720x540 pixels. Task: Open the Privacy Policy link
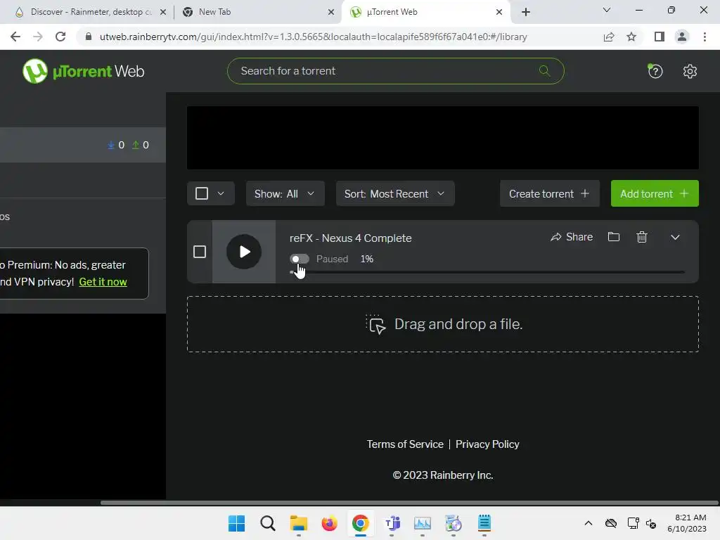(x=487, y=444)
